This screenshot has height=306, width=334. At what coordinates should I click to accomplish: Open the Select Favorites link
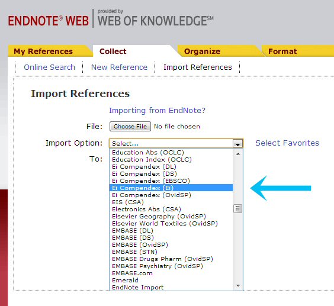287,143
